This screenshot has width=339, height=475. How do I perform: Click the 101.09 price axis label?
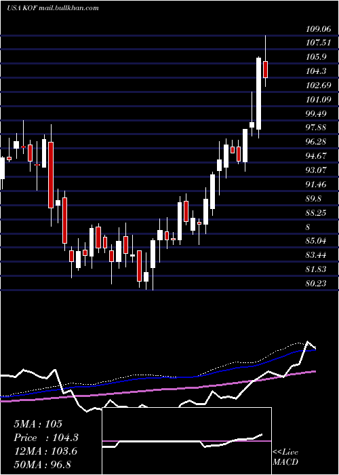tap(318, 100)
